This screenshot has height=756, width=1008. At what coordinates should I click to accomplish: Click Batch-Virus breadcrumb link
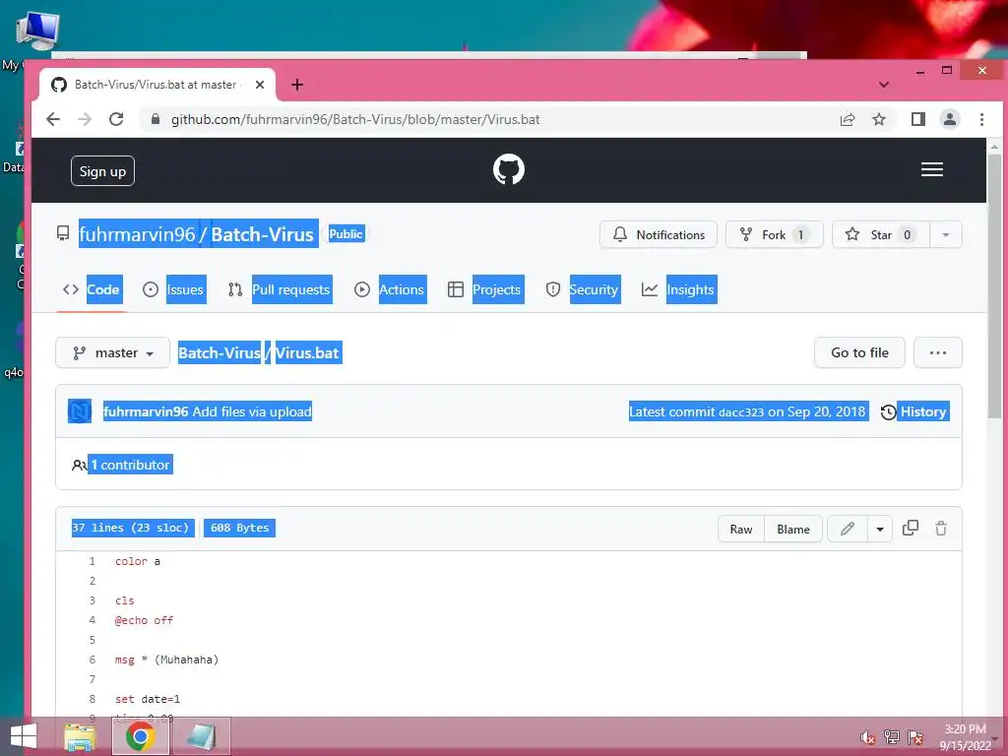tap(220, 353)
